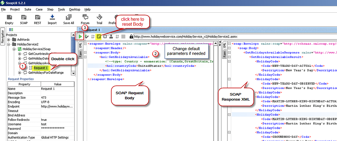Switch to the response Raw tab
This screenshot has width=337, height=141.
(x=224, y=54)
